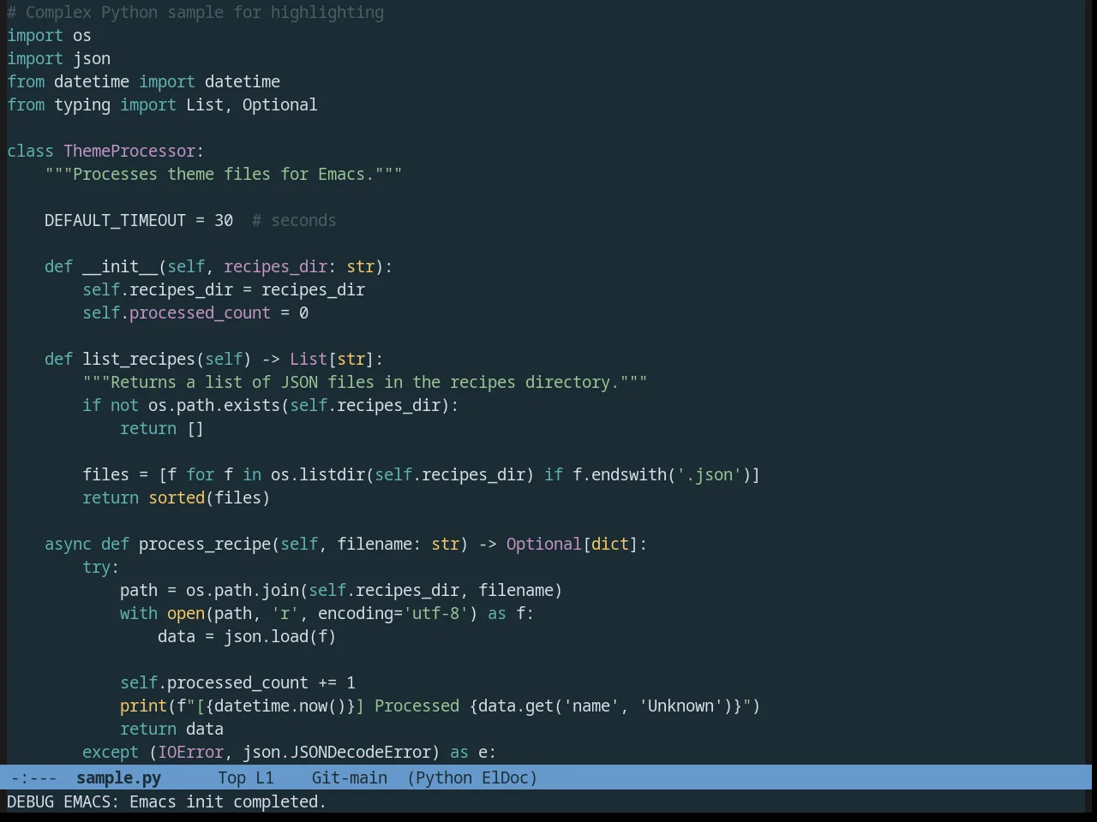Viewport: 1097px width, 822px height.
Task: Click process_recipe function name
Action: [205, 544]
